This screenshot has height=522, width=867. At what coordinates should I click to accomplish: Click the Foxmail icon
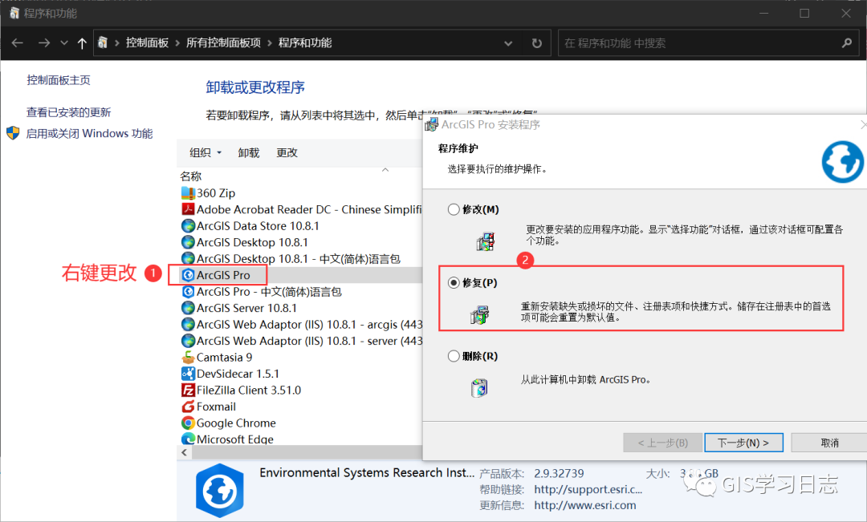tap(188, 407)
